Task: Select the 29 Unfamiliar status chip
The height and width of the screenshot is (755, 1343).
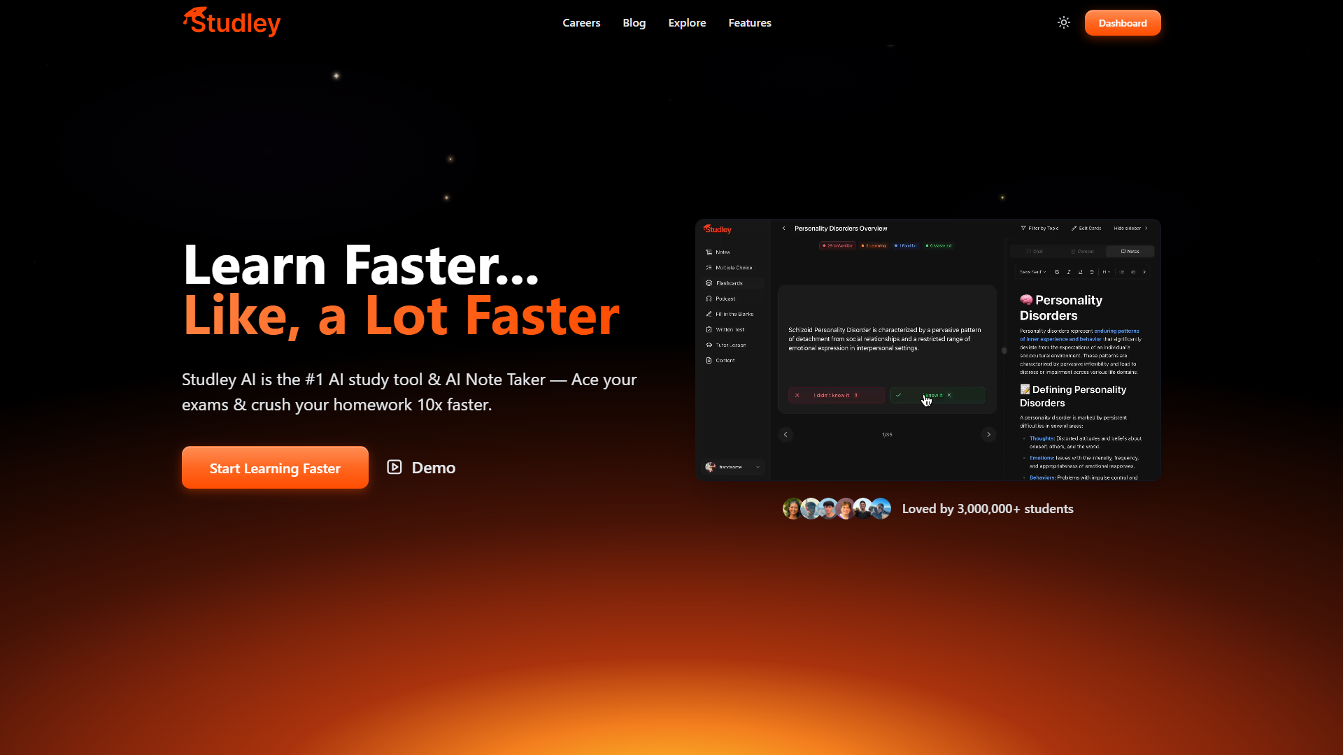Action: (x=837, y=246)
